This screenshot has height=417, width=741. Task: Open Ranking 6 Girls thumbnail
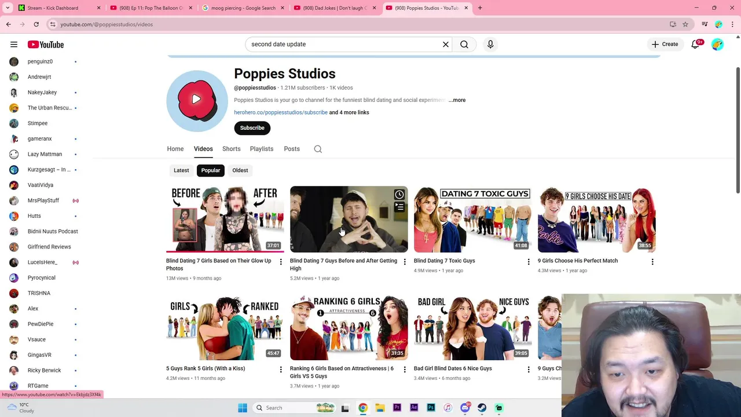(x=349, y=327)
